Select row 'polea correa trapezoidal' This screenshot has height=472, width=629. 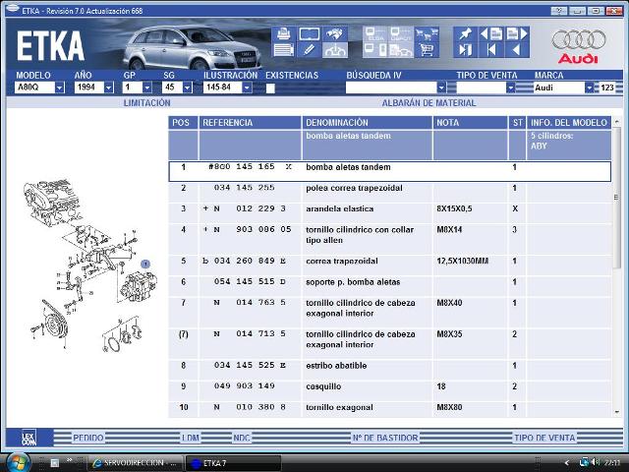coord(389,192)
